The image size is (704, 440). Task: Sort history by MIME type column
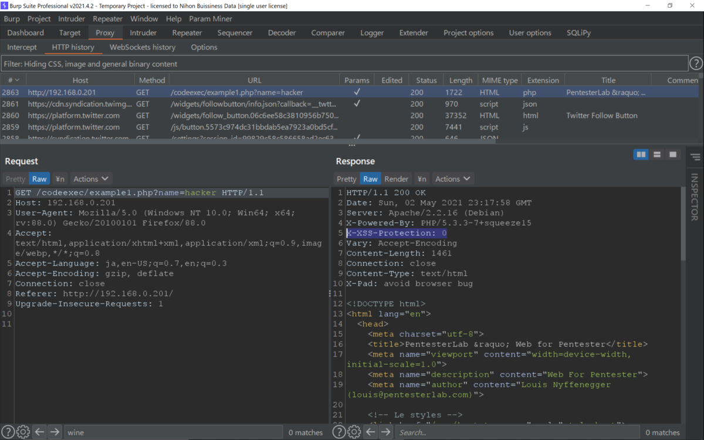tap(500, 80)
